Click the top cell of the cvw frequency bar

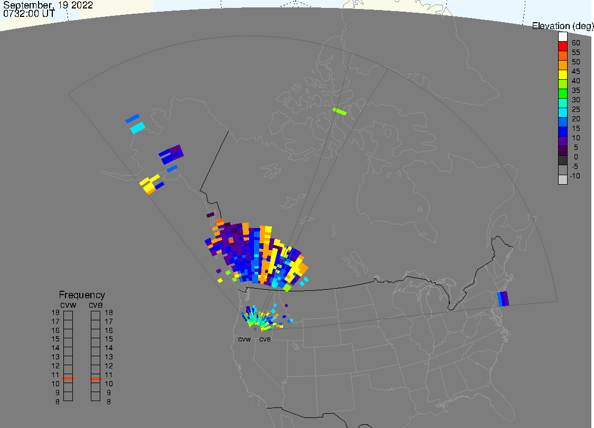68,316
